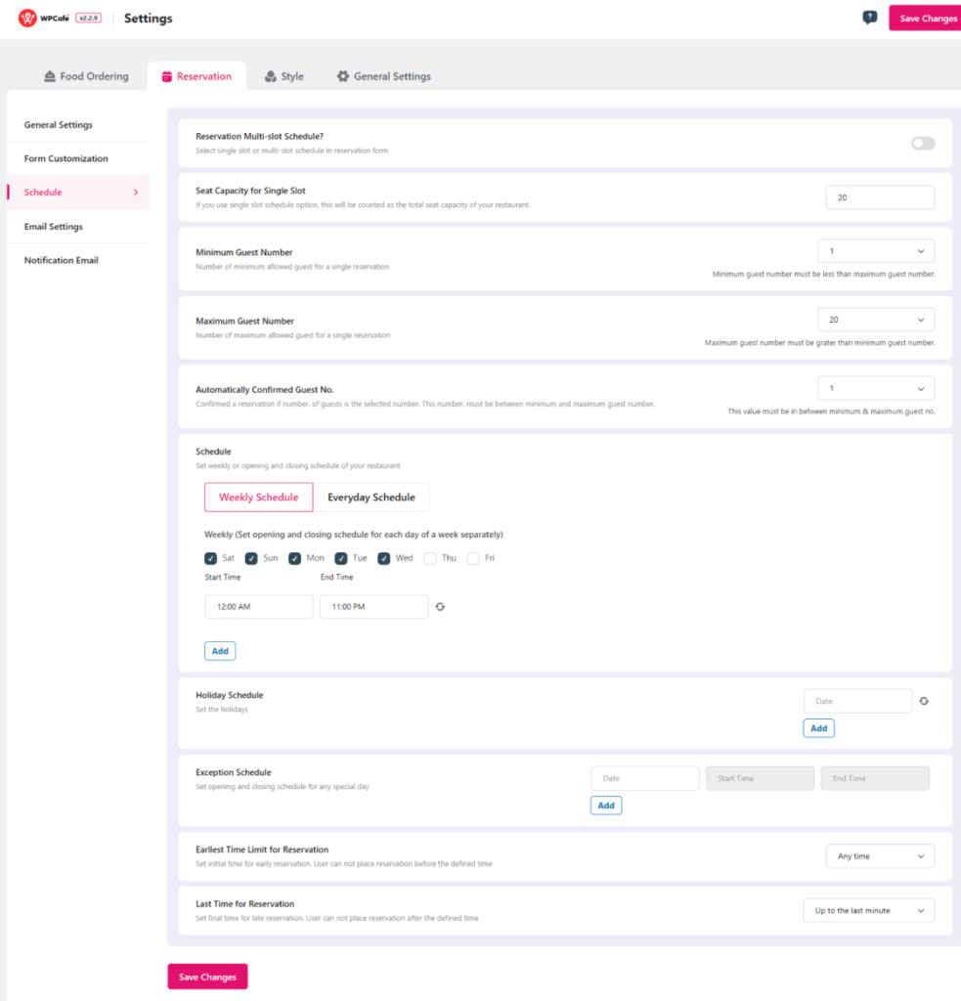Click the General Settings gear icon
The height and width of the screenshot is (1001, 961).
(x=343, y=76)
